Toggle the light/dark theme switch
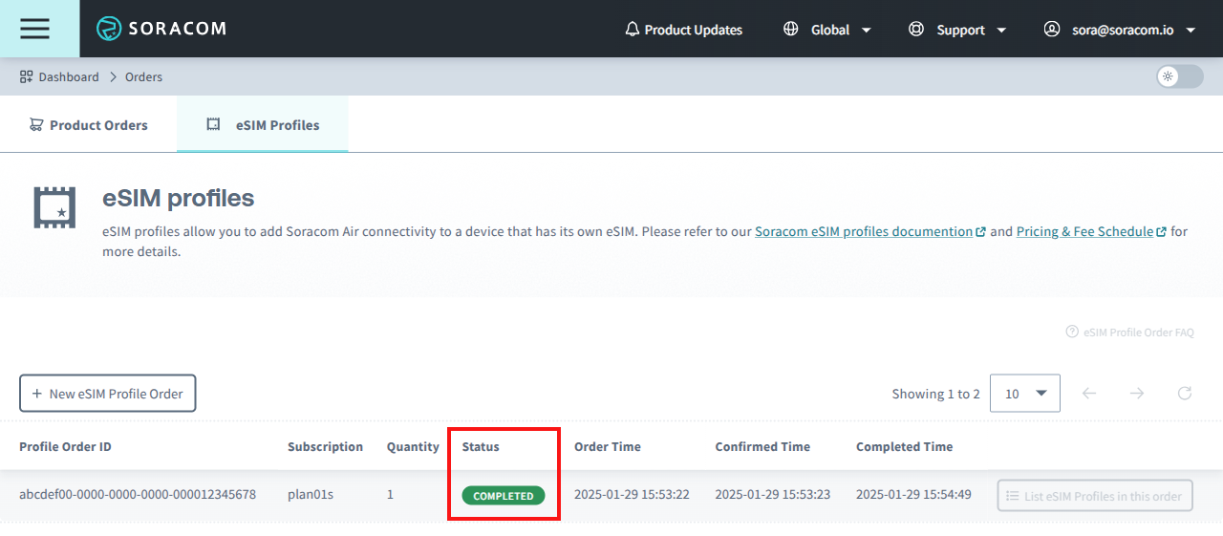Screen dimensions: 1223x536 click(1179, 76)
